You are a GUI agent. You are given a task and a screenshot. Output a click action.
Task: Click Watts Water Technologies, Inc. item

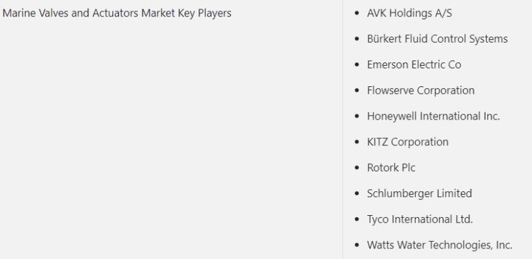pyautogui.click(x=440, y=245)
